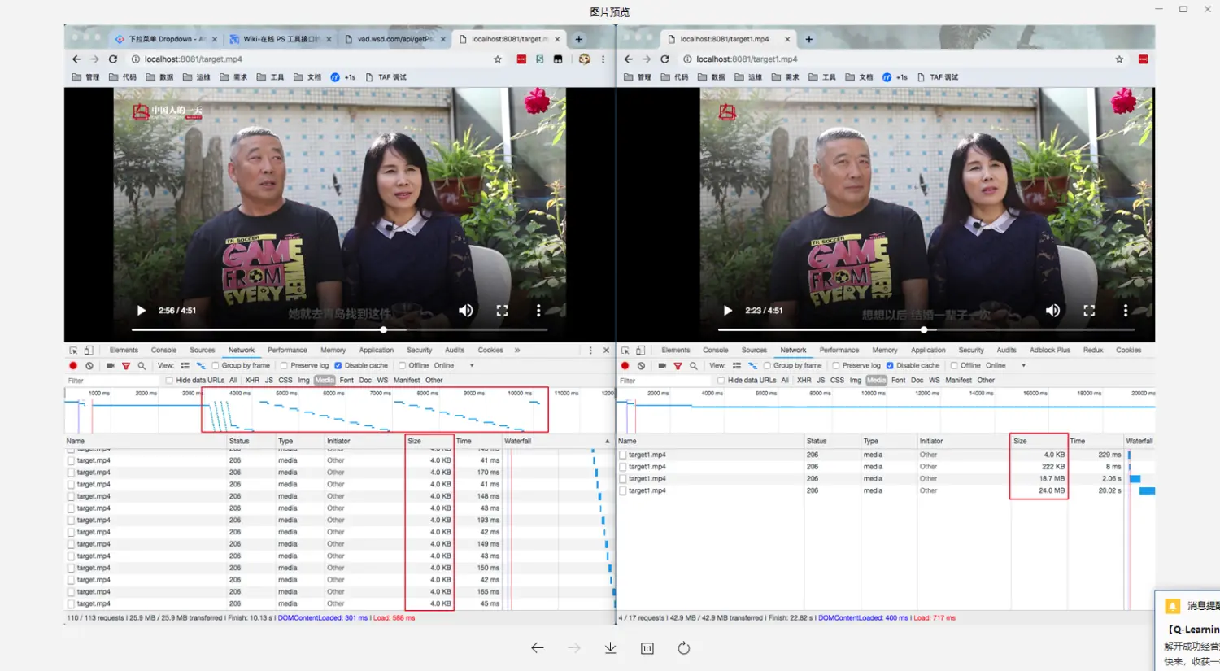1220x671 pixels.
Task: Open left DevTools customize menu dots
Action: [x=590, y=351]
